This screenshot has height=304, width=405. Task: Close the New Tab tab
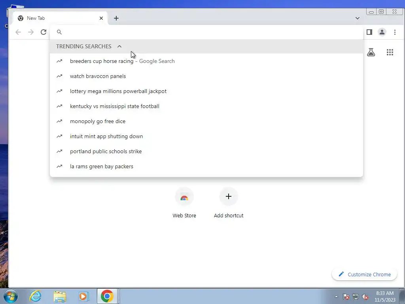tap(101, 18)
